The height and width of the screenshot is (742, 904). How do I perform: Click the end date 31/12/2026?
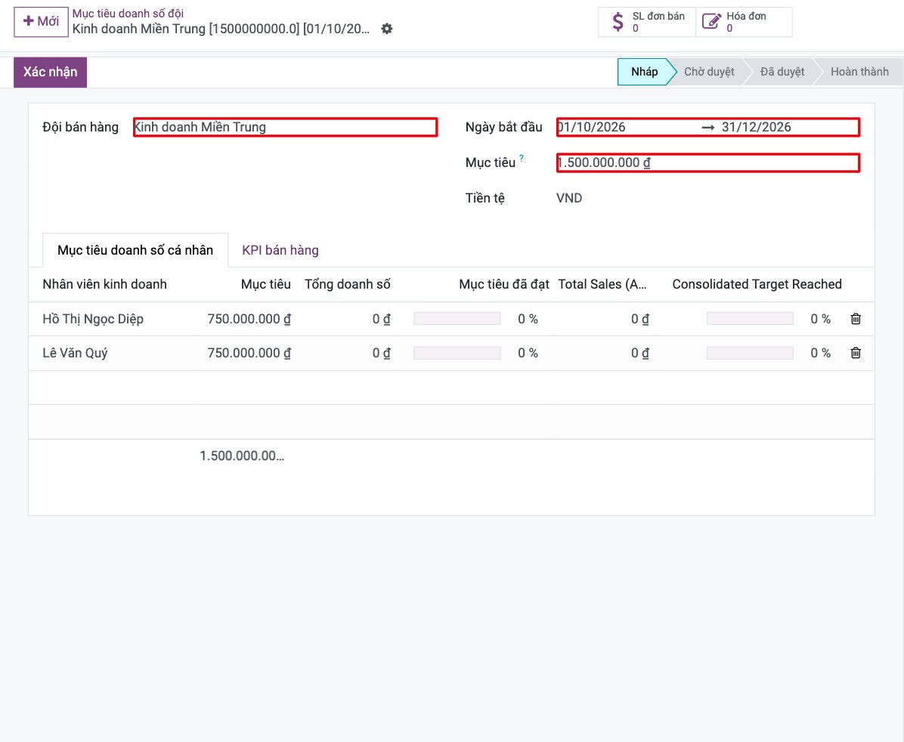[757, 128]
